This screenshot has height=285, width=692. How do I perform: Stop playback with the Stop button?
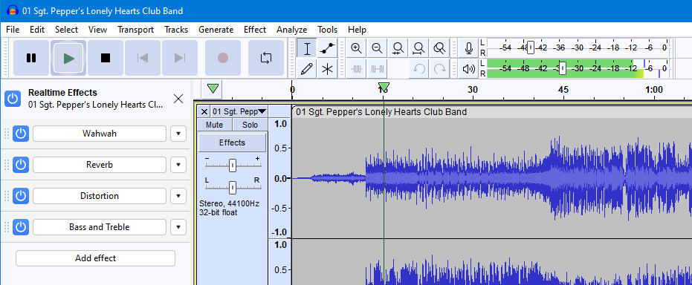point(106,58)
